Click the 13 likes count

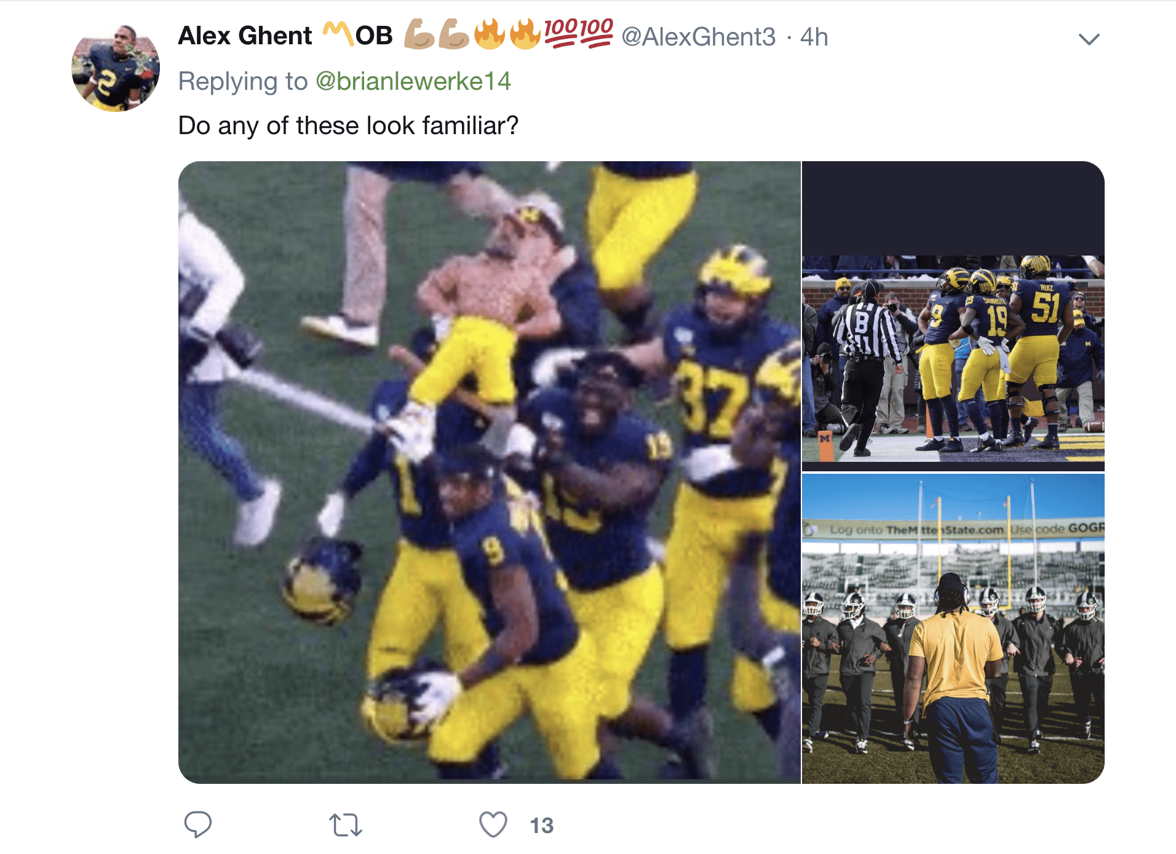[541, 825]
